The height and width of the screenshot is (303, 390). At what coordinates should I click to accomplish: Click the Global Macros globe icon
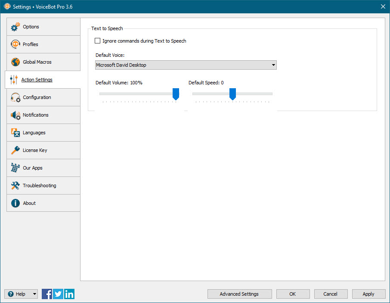(x=15, y=62)
